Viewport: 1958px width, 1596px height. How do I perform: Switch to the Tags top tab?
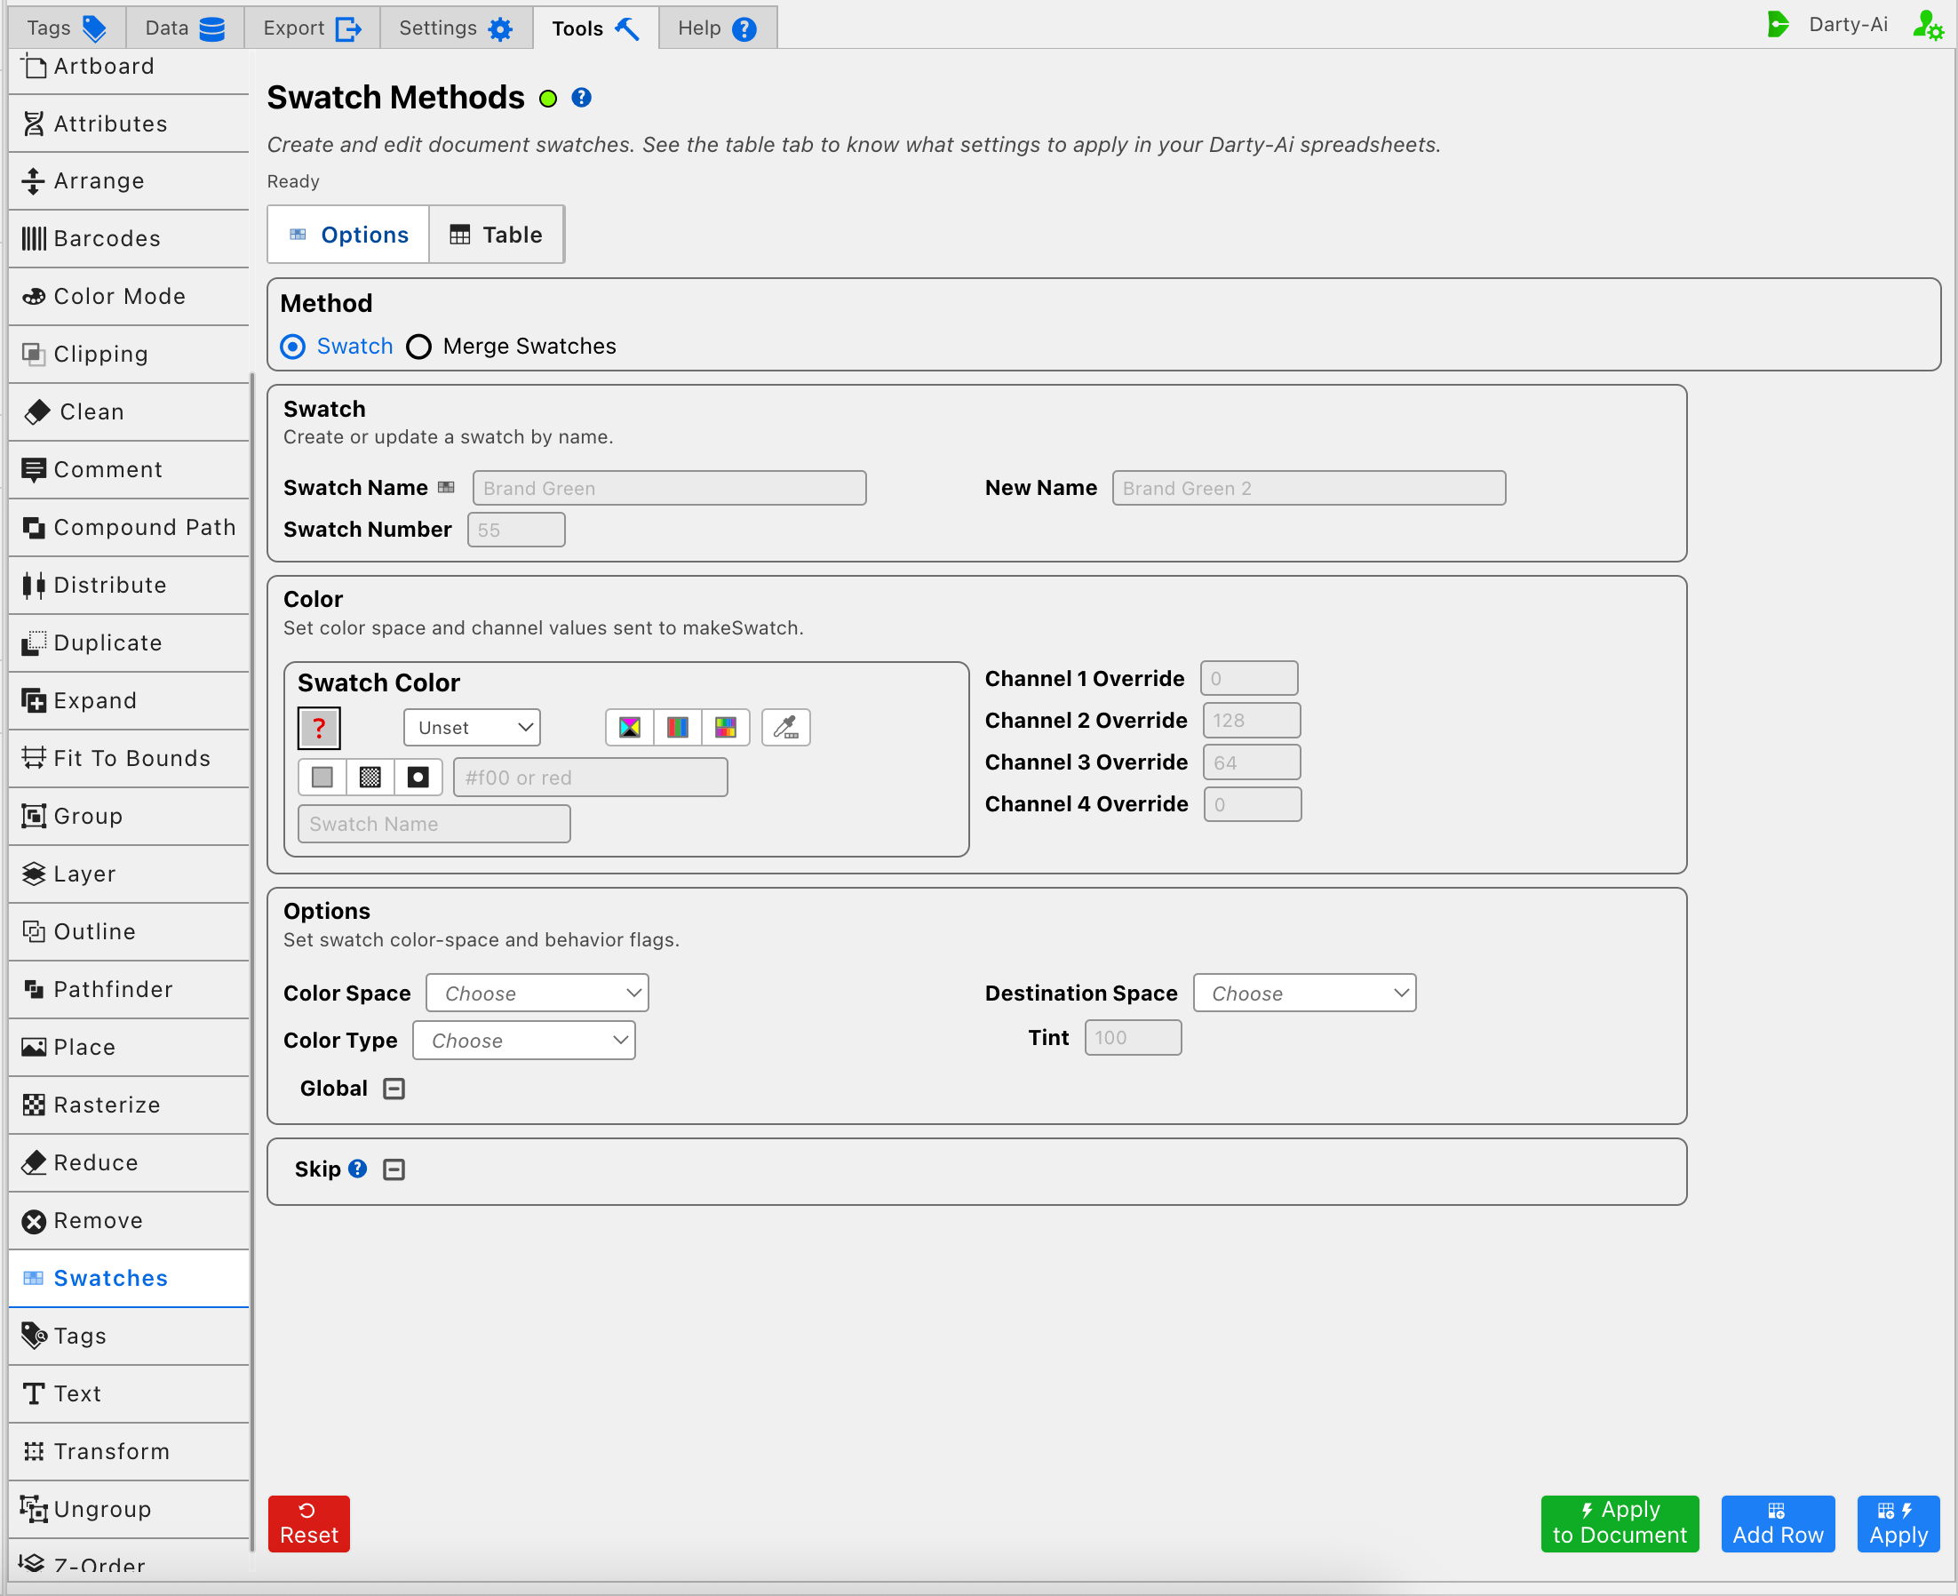pyautogui.click(x=67, y=28)
